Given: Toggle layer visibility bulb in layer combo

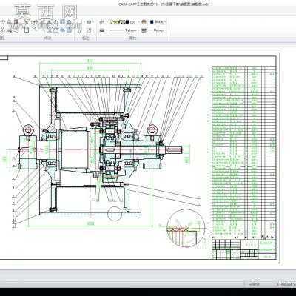Looking at the screenshot, I should [112, 22].
